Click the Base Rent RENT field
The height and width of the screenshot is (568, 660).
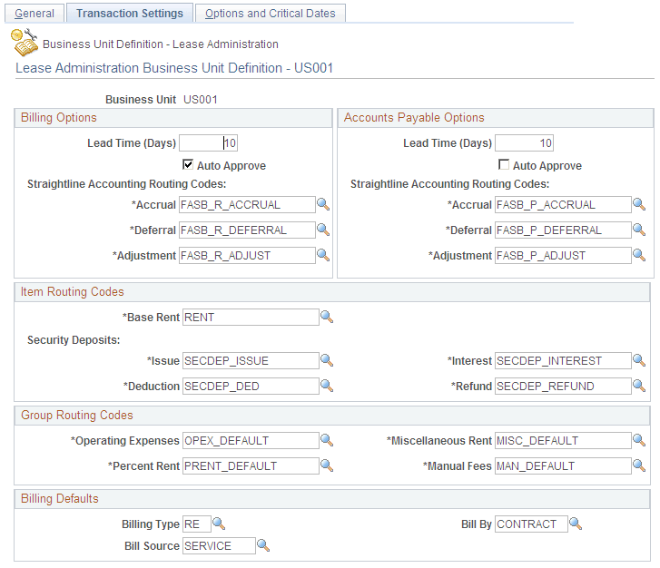point(251,318)
